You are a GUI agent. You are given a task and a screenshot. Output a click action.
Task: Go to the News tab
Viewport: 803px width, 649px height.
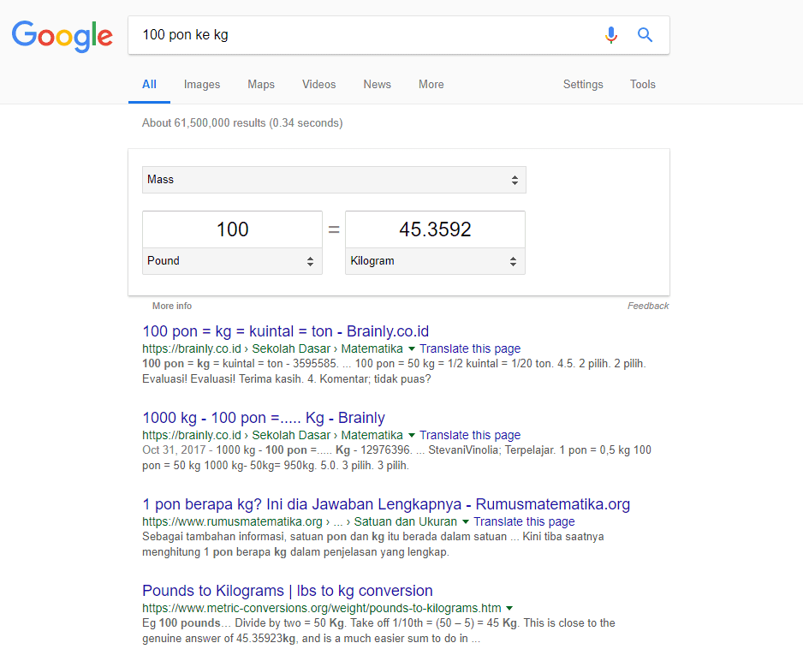[378, 85]
